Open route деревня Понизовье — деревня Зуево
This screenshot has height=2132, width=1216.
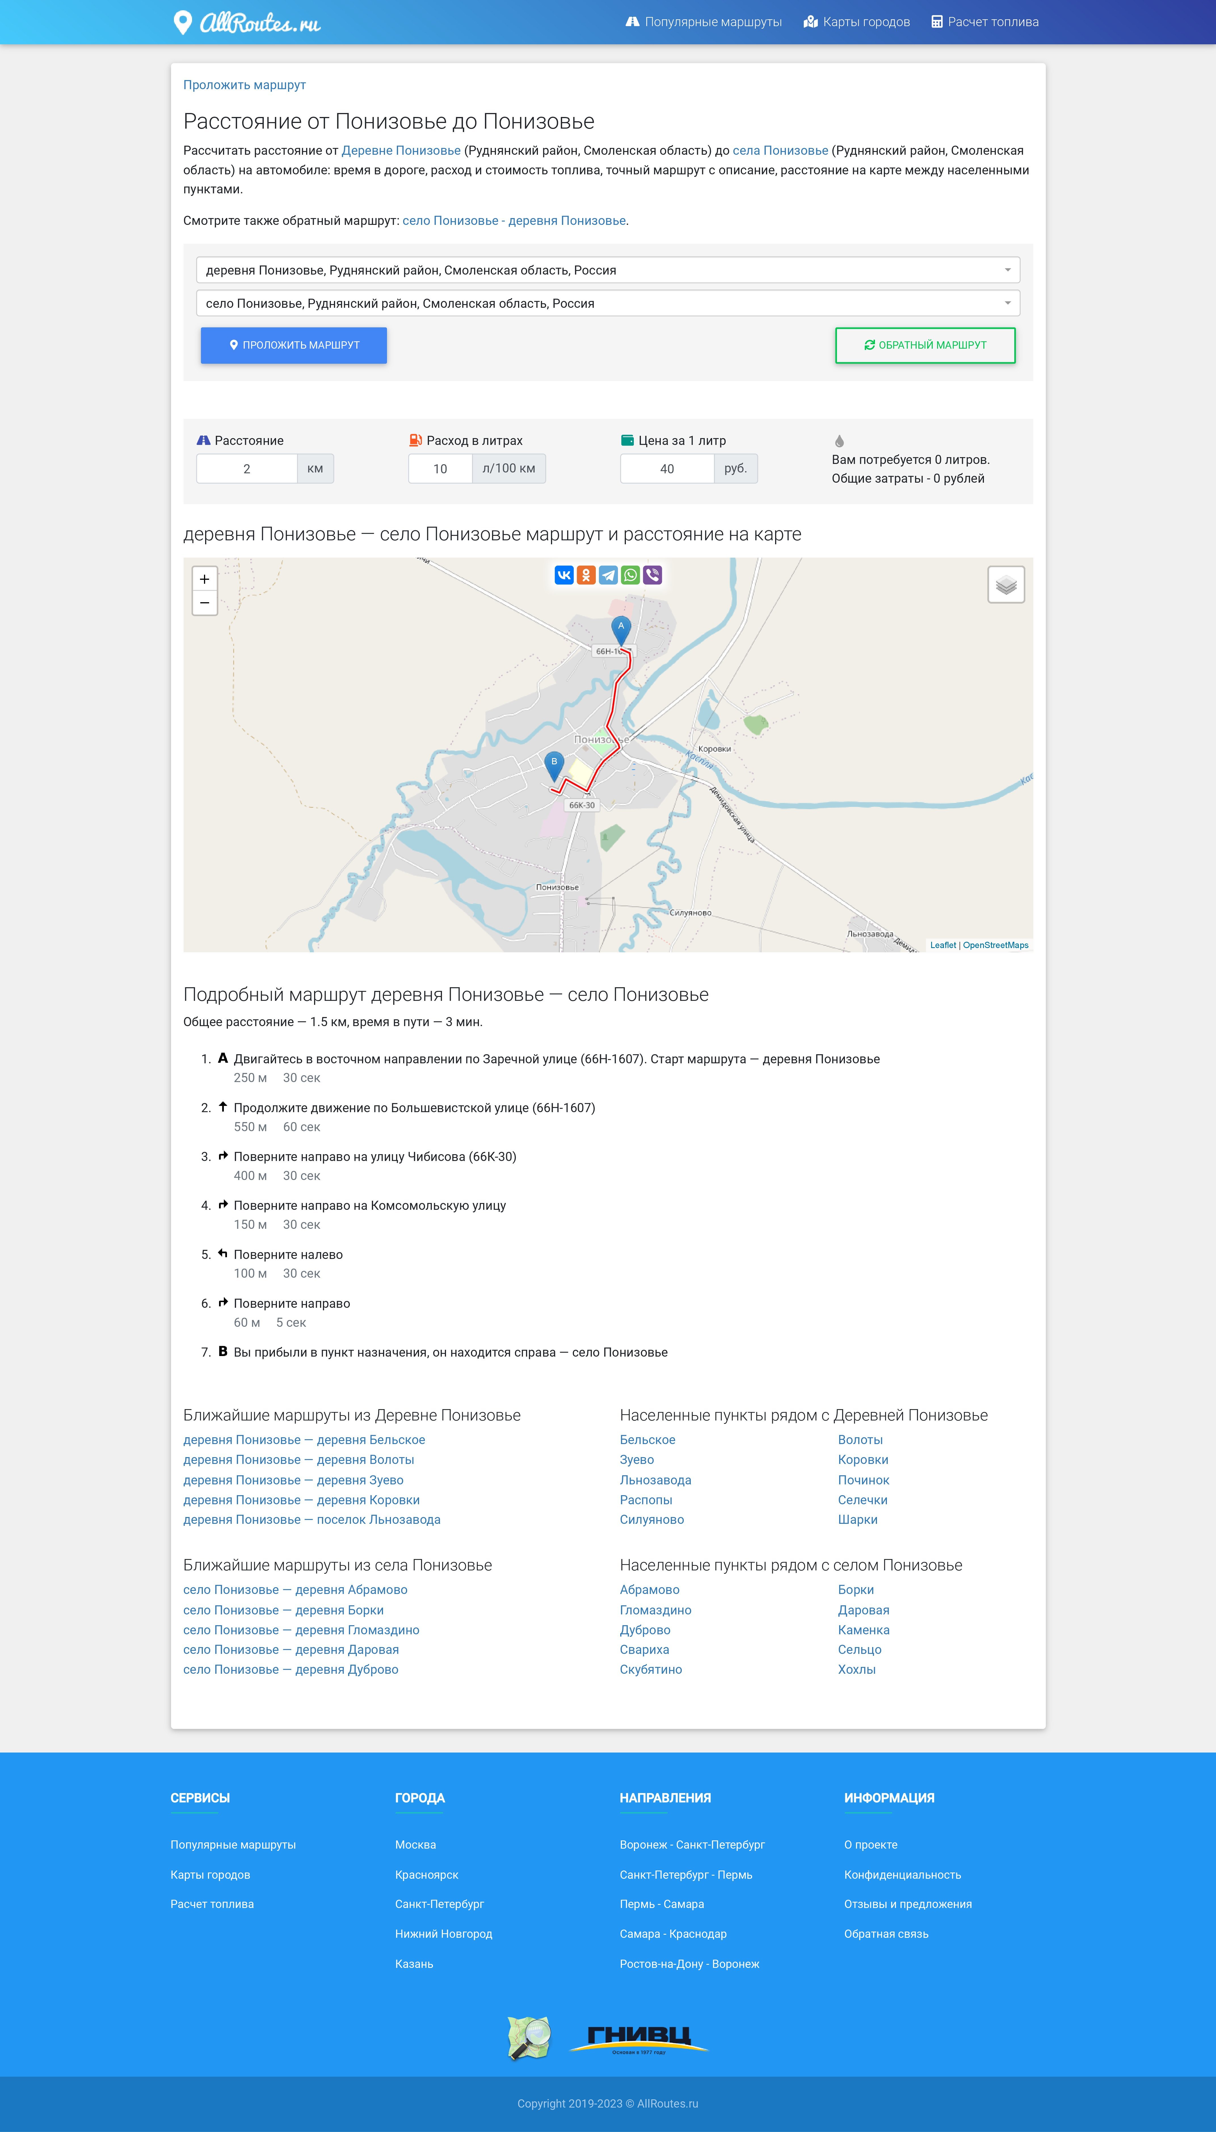coord(293,1480)
